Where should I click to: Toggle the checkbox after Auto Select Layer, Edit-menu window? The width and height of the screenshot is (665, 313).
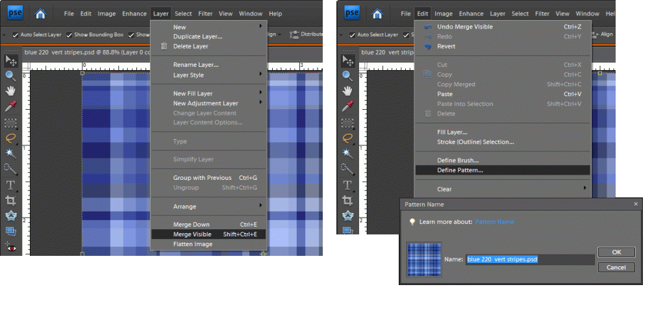point(406,35)
